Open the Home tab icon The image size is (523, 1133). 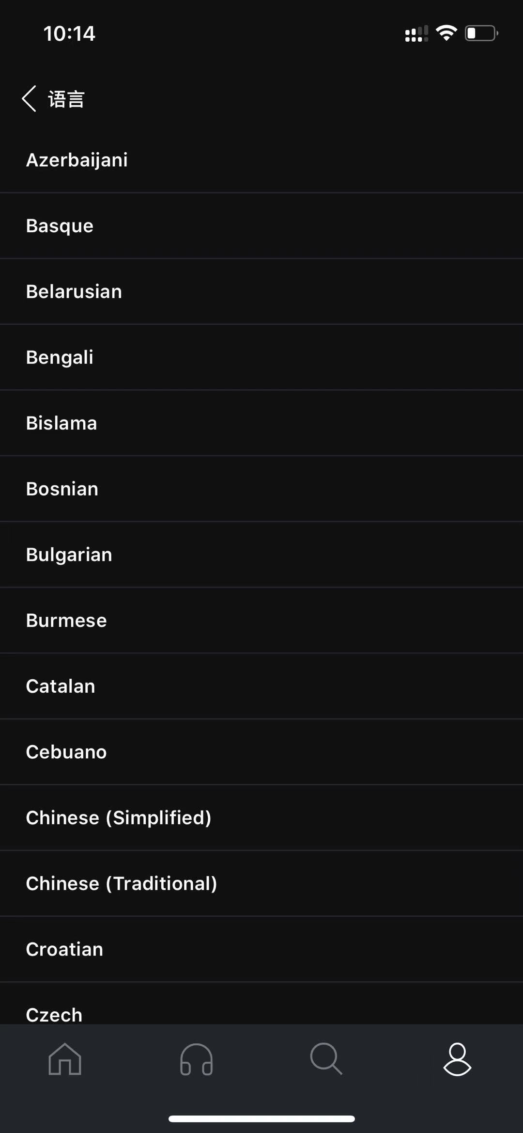[x=65, y=1059]
